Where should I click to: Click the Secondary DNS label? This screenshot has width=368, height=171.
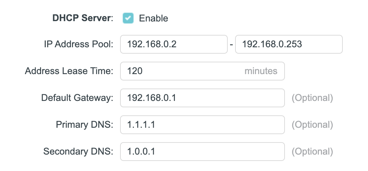click(78, 152)
